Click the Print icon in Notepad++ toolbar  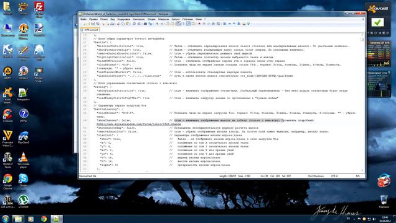point(112,24)
